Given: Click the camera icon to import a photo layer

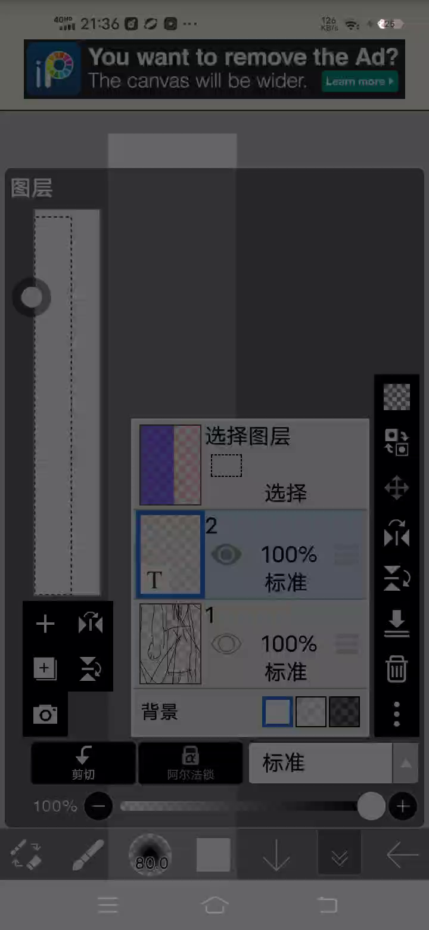Looking at the screenshot, I should 45,714.
